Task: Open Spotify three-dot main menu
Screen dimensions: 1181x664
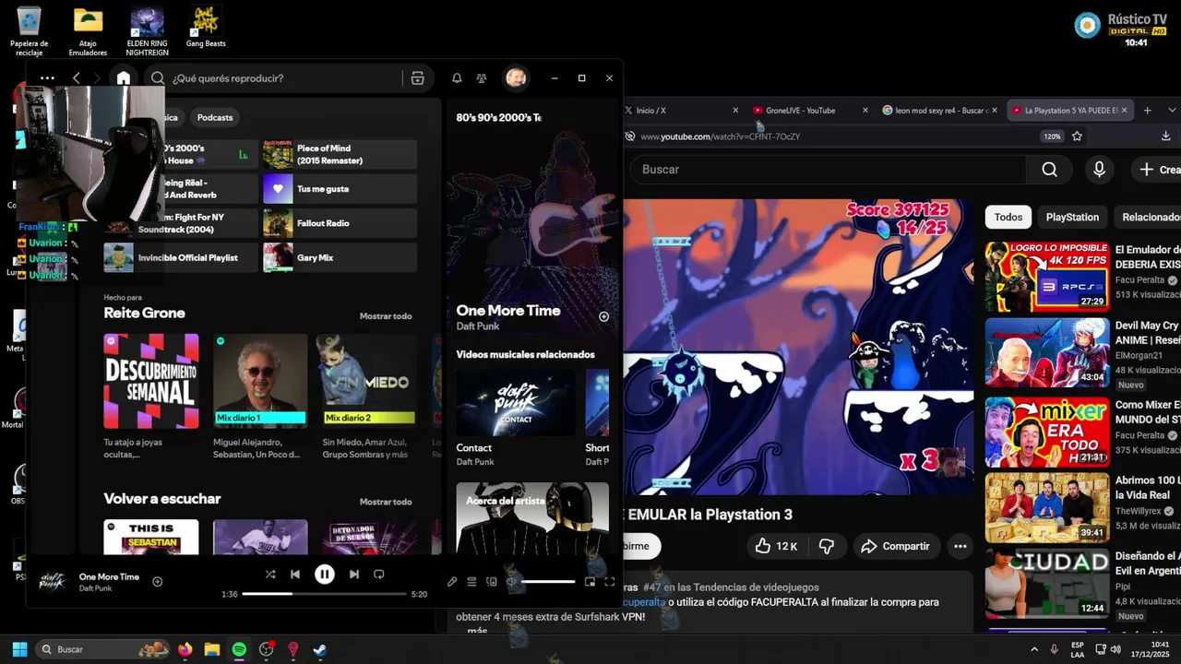Action: pyautogui.click(x=48, y=78)
